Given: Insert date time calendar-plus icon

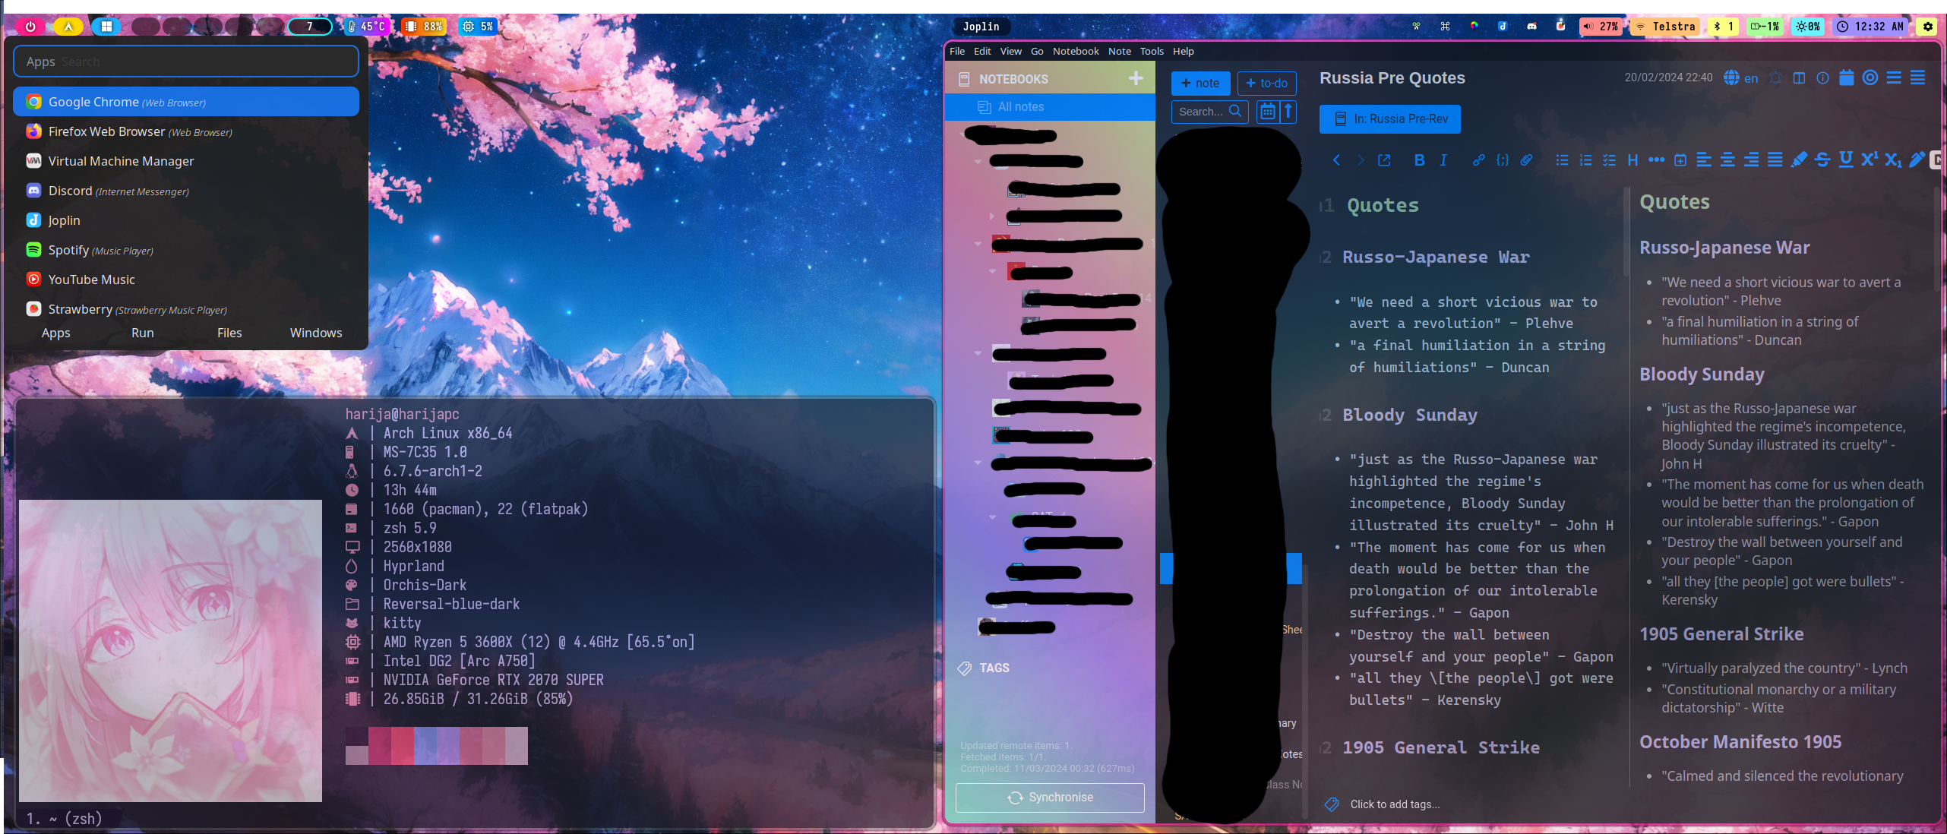Looking at the screenshot, I should [1680, 160].
